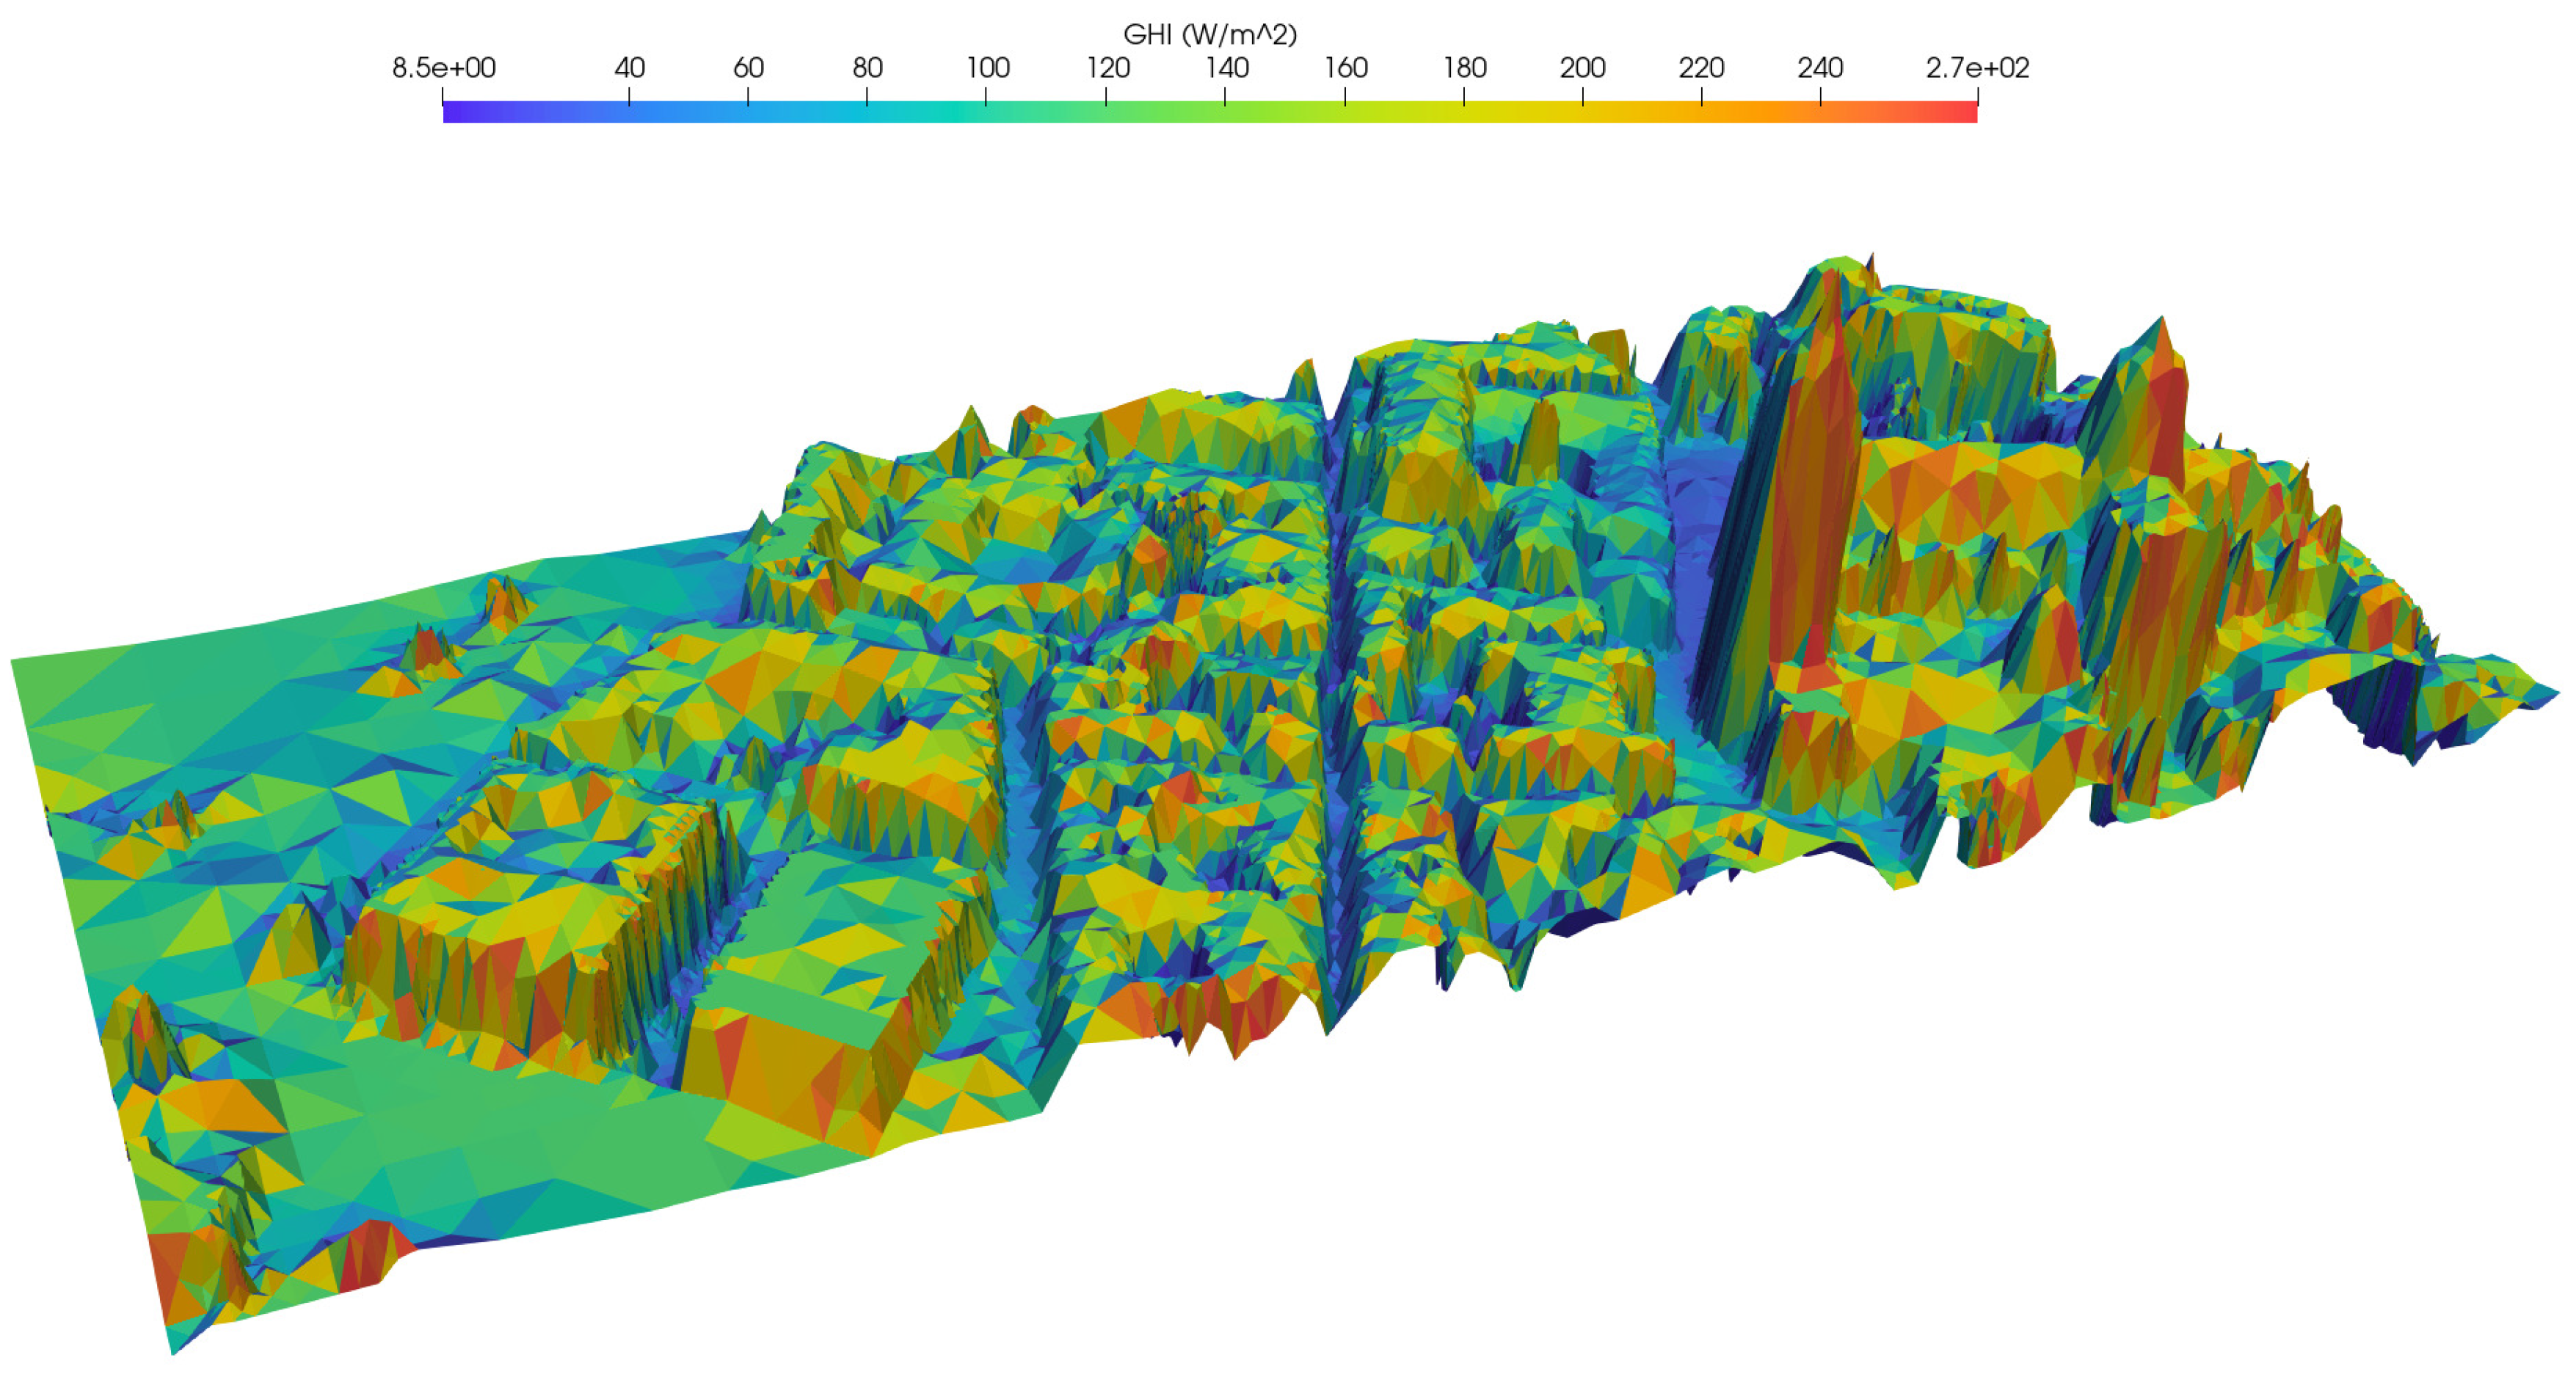Click the 180 tick label on the colorbar
This screenshot has height=1374, width=2576.
tap(1464, 68)
